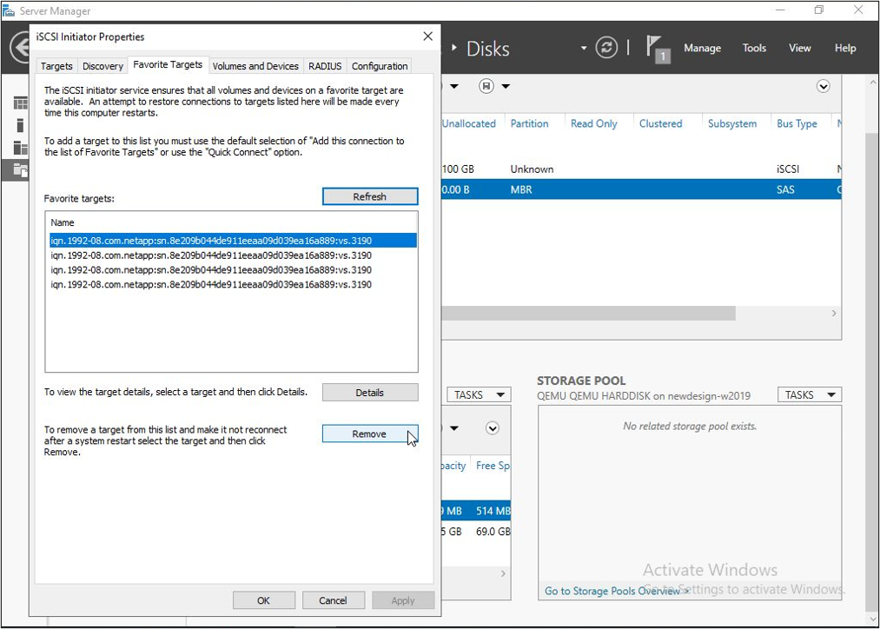880x629 pixels.
Task: Open the Tools menu
Action: pos(754,48)
